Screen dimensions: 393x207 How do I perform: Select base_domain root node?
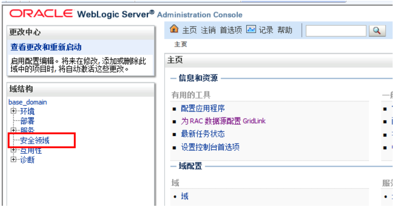point(28,102)
